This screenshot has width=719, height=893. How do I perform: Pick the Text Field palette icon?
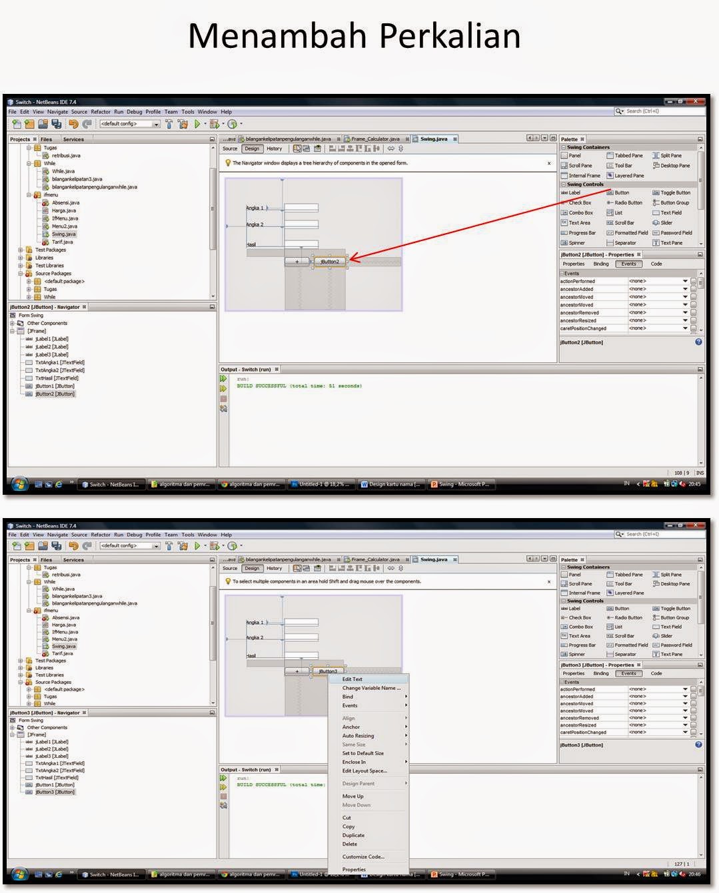(x=672, y=212)
